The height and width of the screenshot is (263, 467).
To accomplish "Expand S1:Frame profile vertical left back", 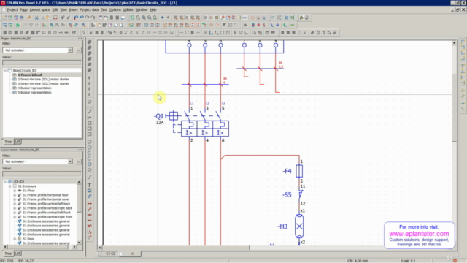I will point(15,204).
